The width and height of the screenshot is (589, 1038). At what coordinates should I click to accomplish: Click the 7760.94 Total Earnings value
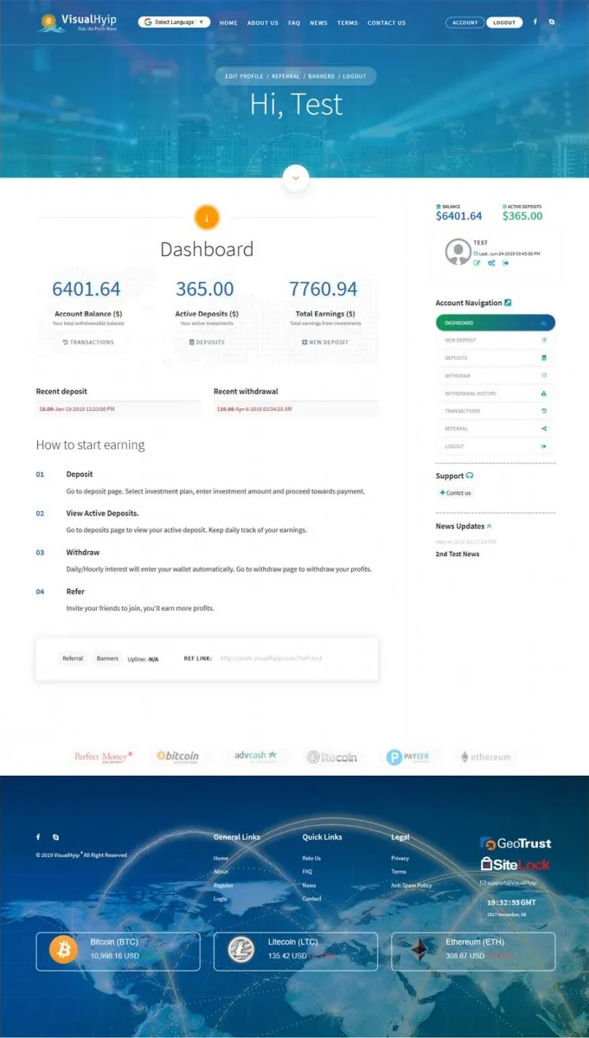click(x=323, y=289)
